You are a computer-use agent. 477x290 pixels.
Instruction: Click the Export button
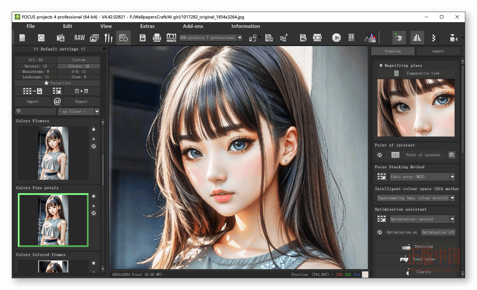tap(82, 101)
